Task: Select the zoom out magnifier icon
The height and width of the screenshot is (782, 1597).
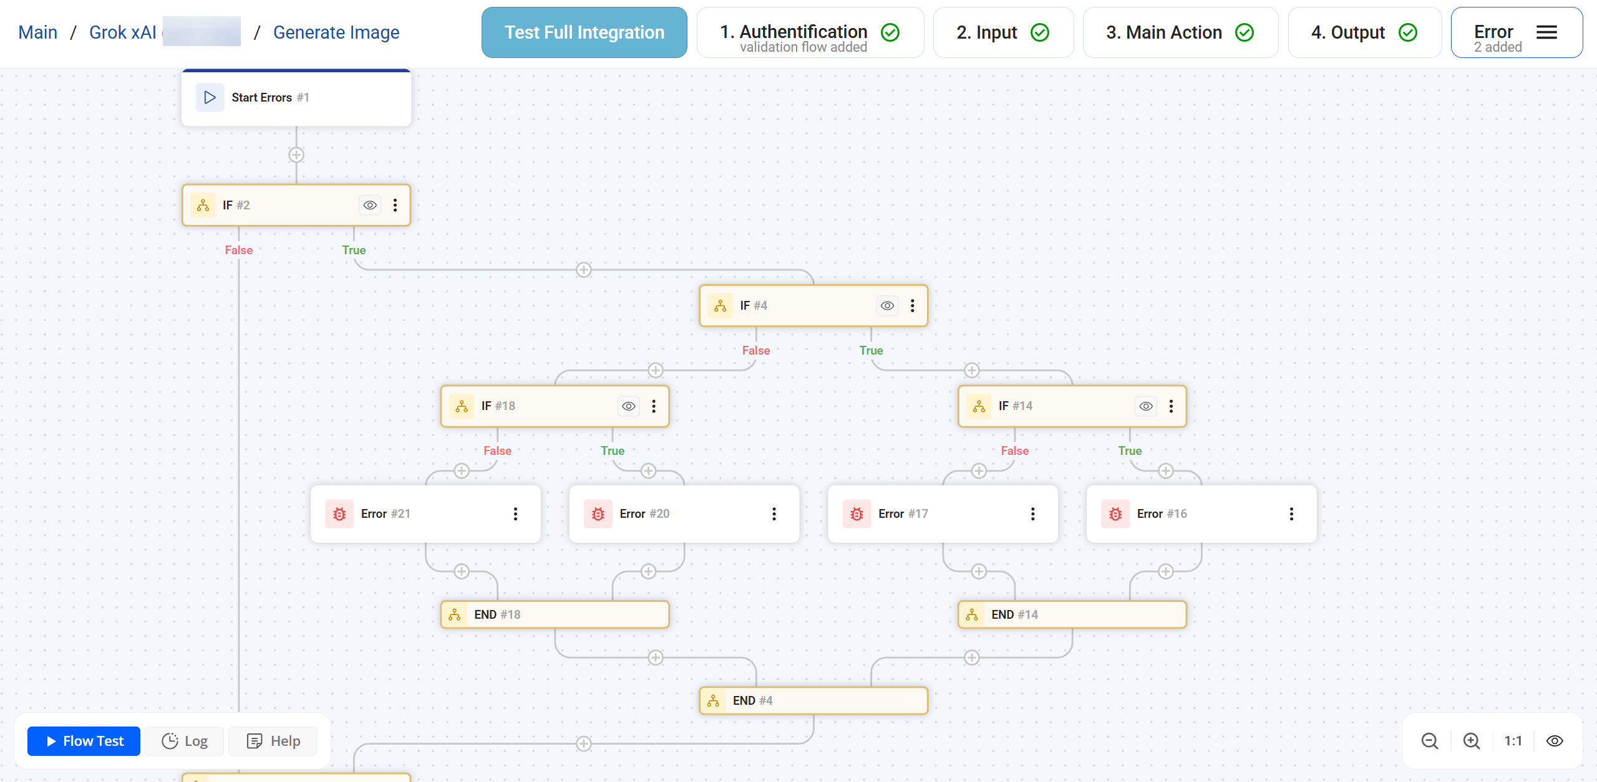Action: coord(1430,741)
